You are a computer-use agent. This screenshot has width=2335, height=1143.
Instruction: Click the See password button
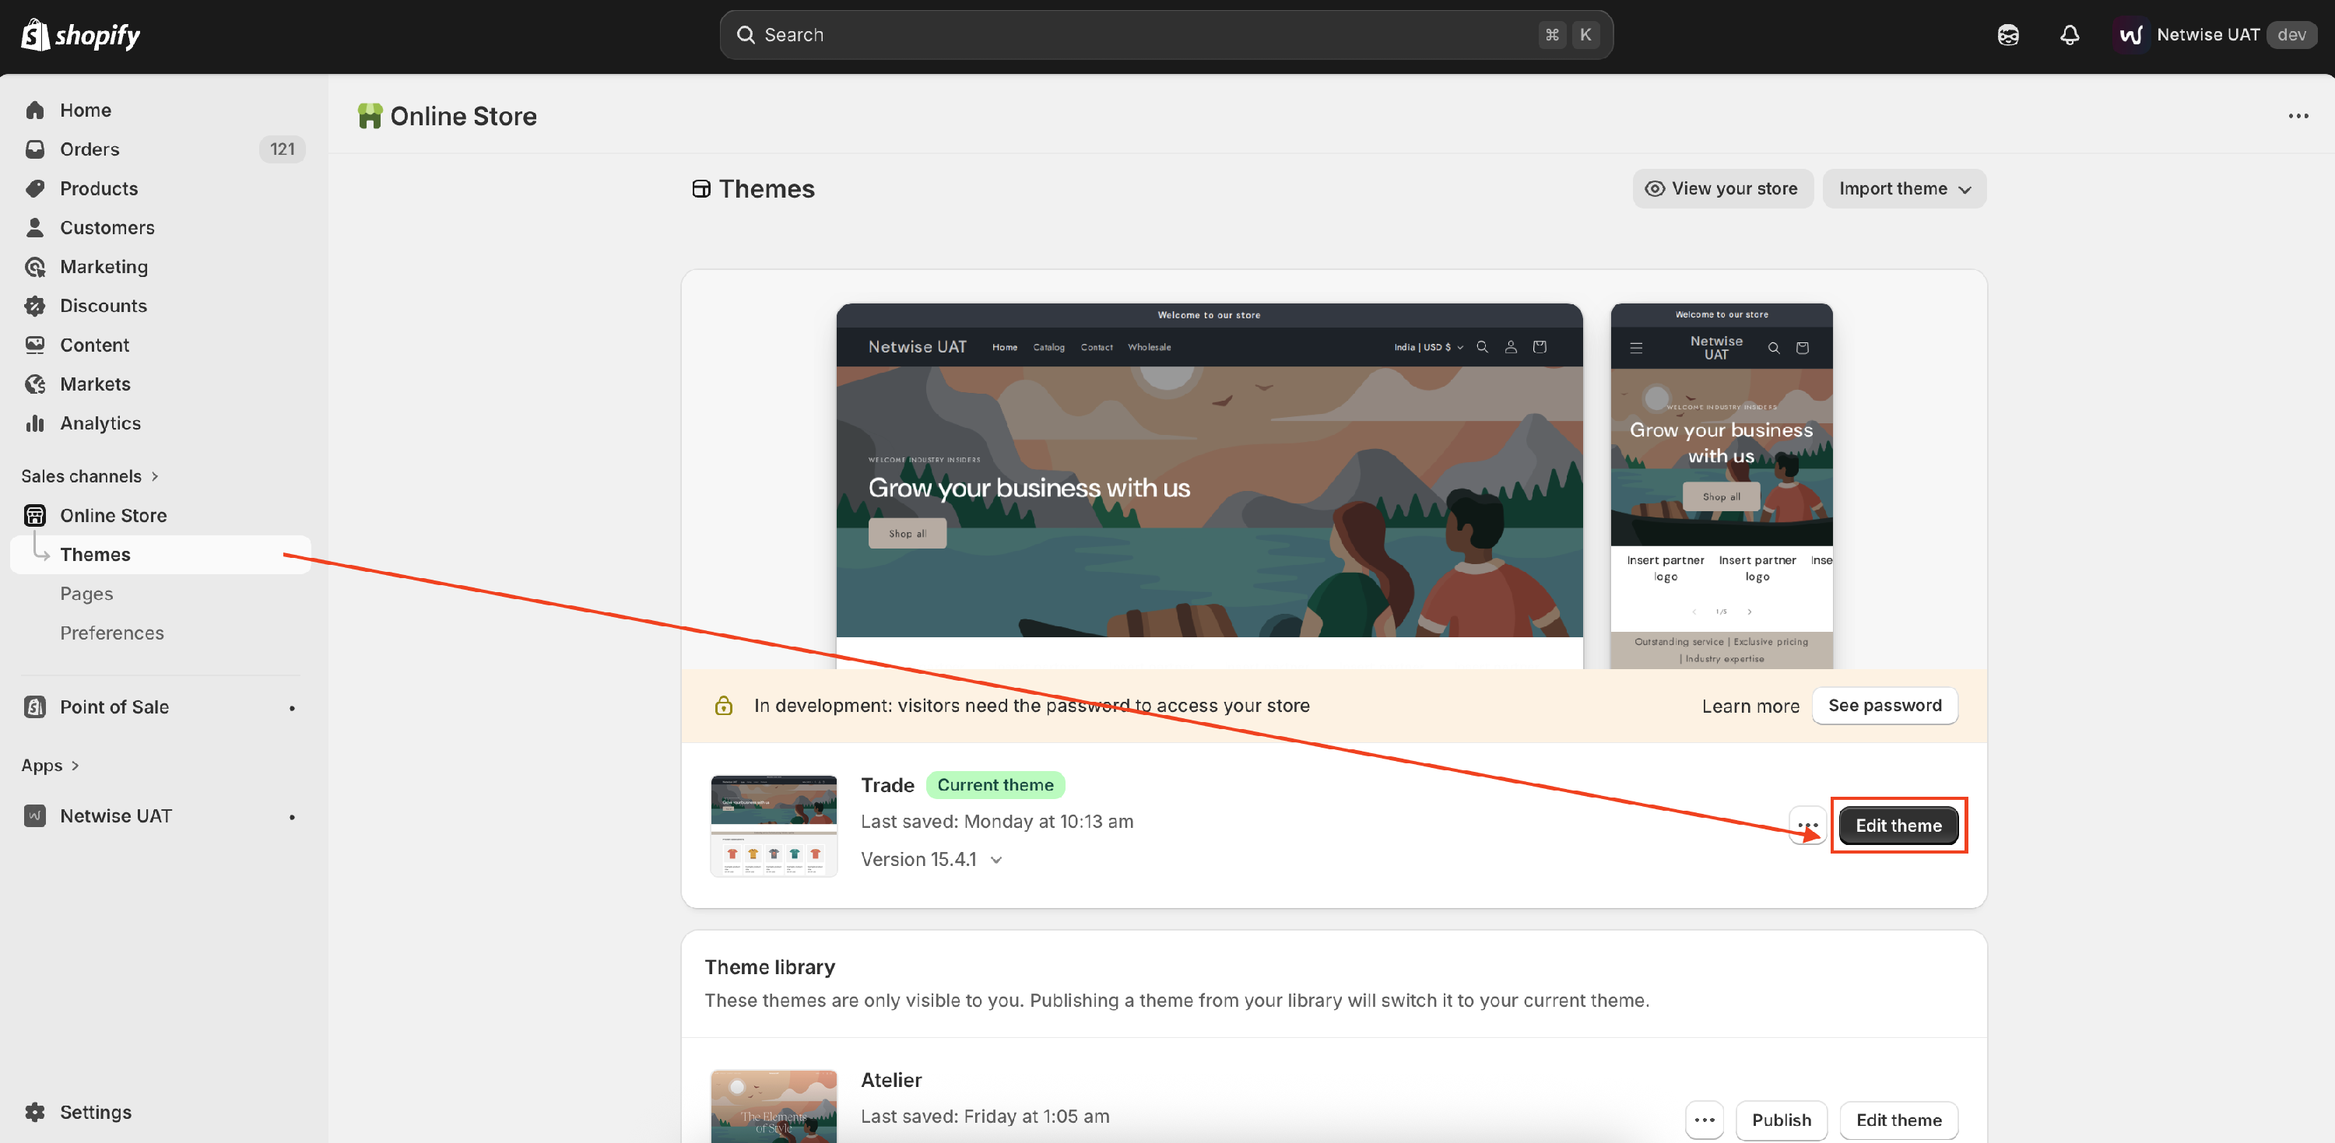coord(1884,705)
